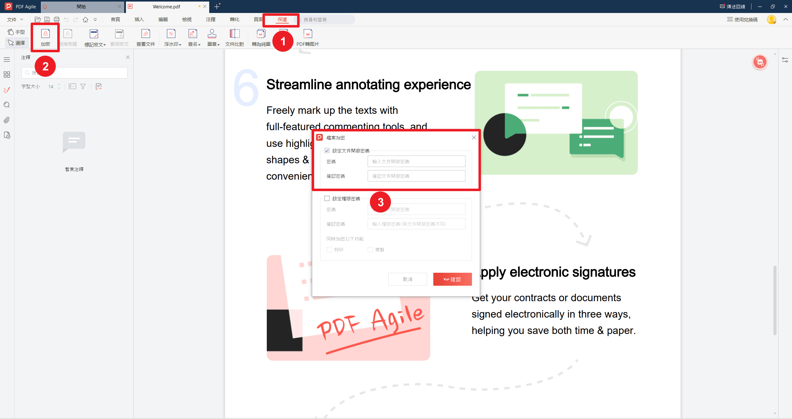Click the user avatar icon
Image resolution: width=792 pixels, height=419 pixels.
click(x=772, y=19)
